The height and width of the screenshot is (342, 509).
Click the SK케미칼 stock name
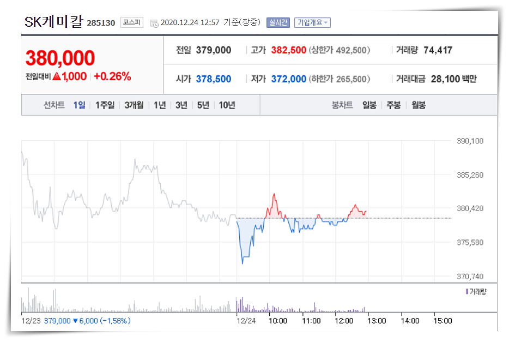tap(54, 22)
